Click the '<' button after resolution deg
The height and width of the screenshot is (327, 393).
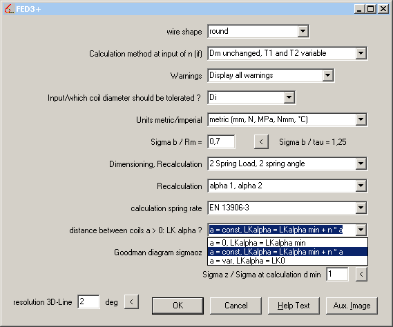(131, 301)
